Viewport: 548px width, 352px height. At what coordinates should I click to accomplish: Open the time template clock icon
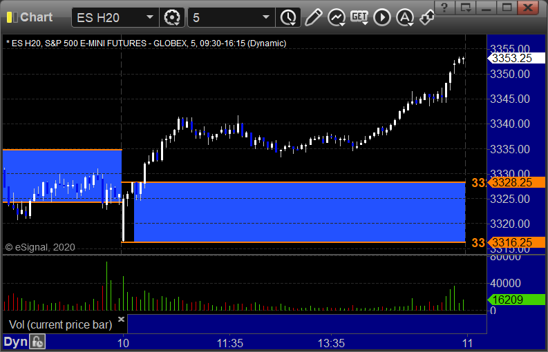pos(288,17)
